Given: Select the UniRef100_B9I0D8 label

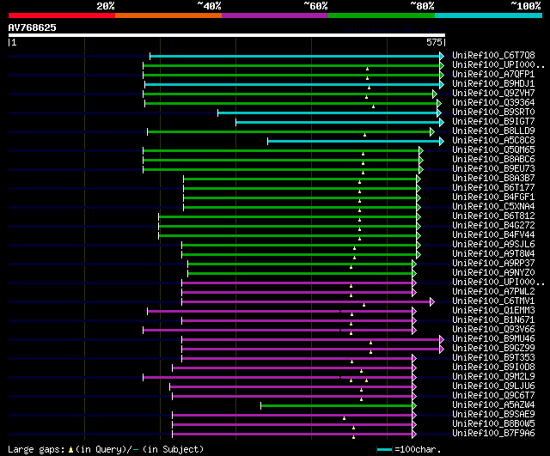Looking at the screenshot, I should [493, 368].
